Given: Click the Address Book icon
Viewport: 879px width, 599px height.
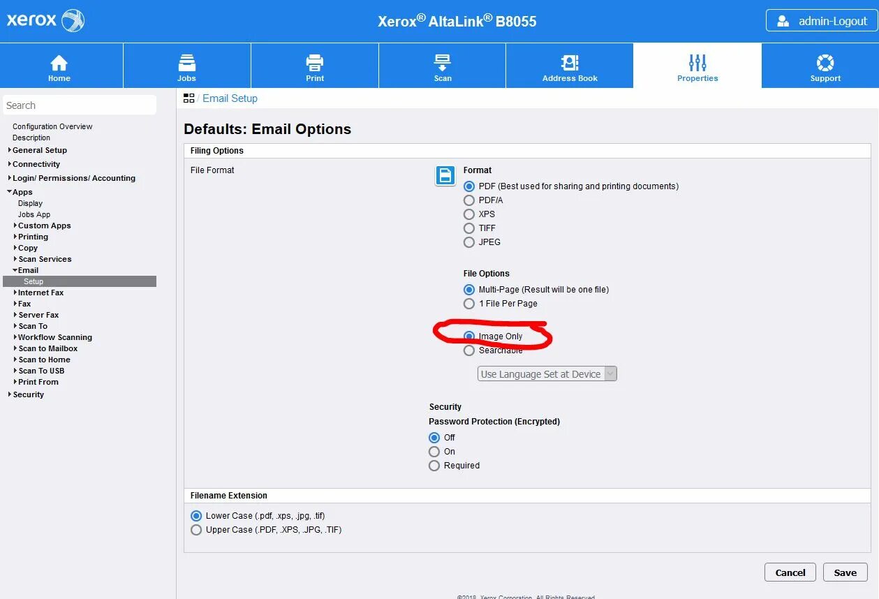Looking at the screenshot, I should [x=570, y=63].
